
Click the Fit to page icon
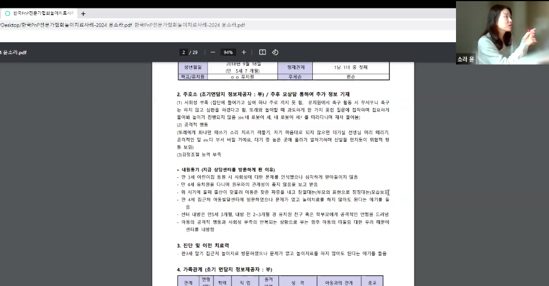click(263, 52)
